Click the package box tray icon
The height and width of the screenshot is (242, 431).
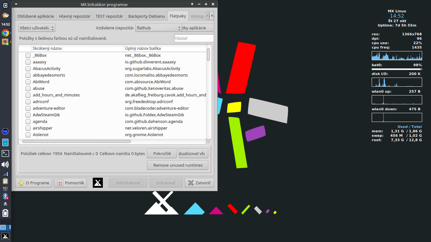pos(5,189)
